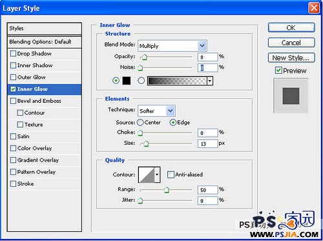Enable the Gradient Overlay checkbox
This screenshot has height=241, width=323.
(x=13, y=160)
